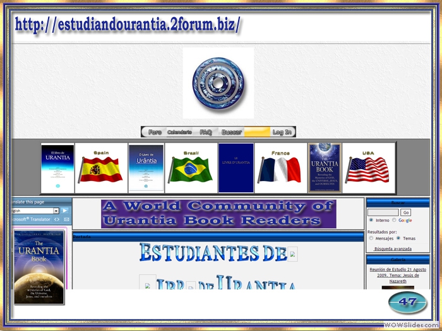Select the France flag
Screen dimensions: 442x331
(x=280, y=168)
